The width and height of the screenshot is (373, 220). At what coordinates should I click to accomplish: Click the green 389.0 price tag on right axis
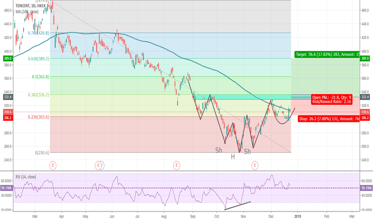(x=365, y=58)
